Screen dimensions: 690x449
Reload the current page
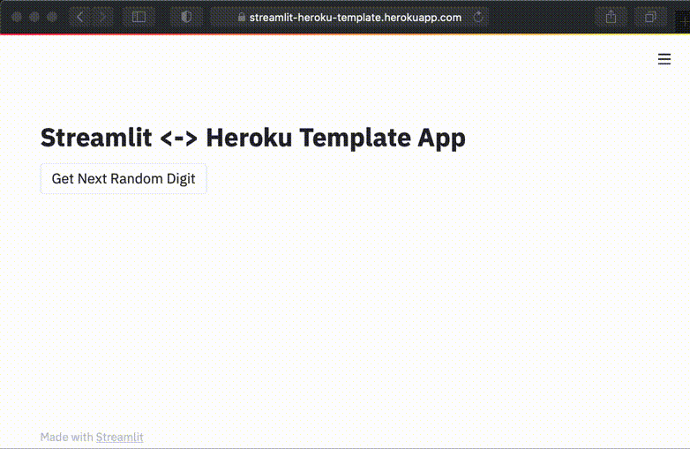(x=479, y=17)
